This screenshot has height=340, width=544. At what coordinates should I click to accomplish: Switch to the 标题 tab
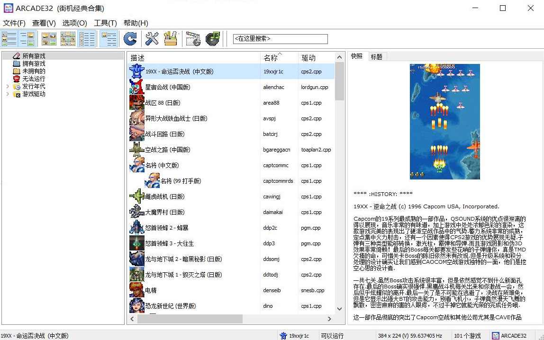tap(376, 57)
